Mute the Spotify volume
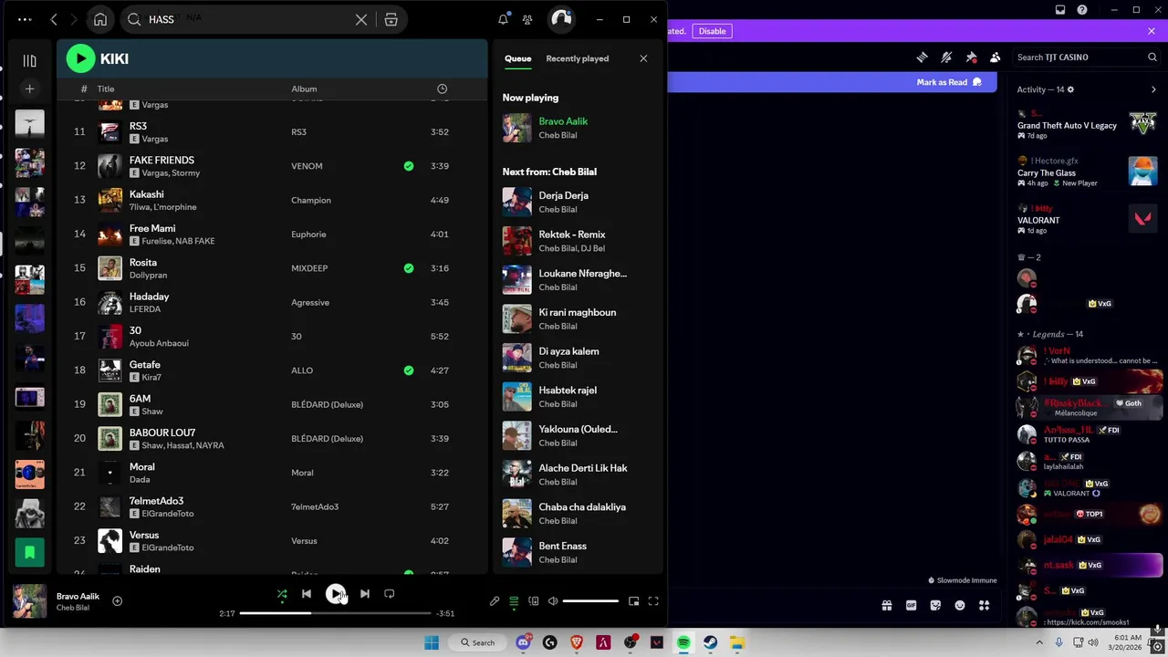1168x657 pixels. point(553,601)
